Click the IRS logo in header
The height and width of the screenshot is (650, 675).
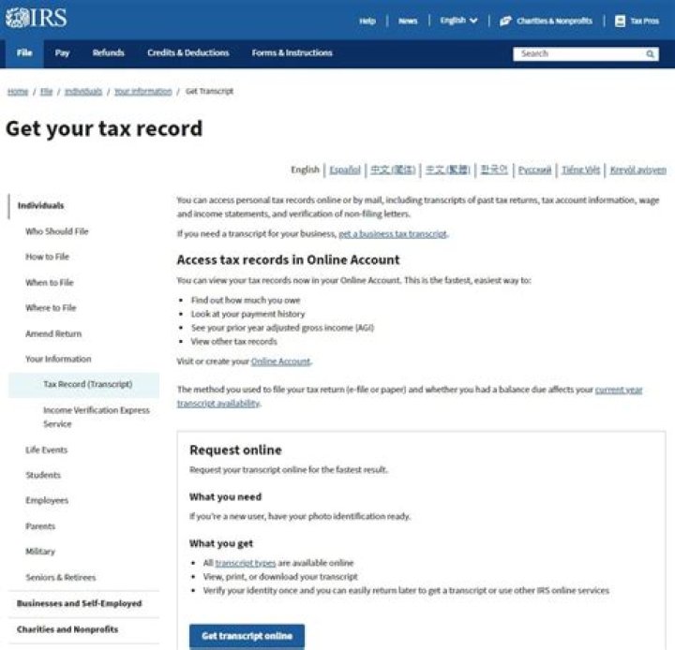[x=36, y=20]
